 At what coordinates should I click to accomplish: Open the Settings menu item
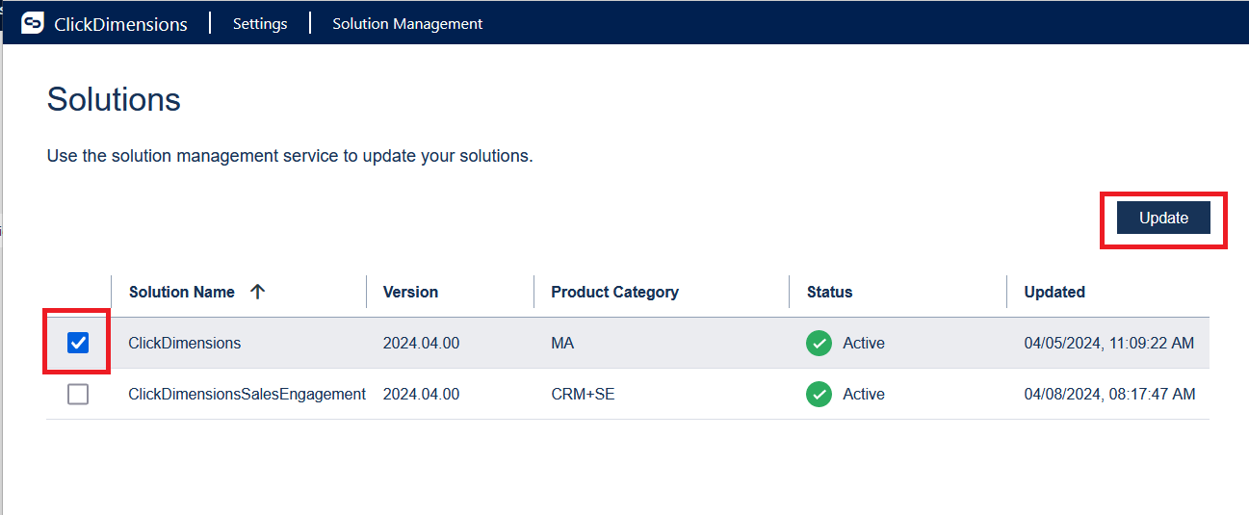pyautogui.click(x=260, y=23)
